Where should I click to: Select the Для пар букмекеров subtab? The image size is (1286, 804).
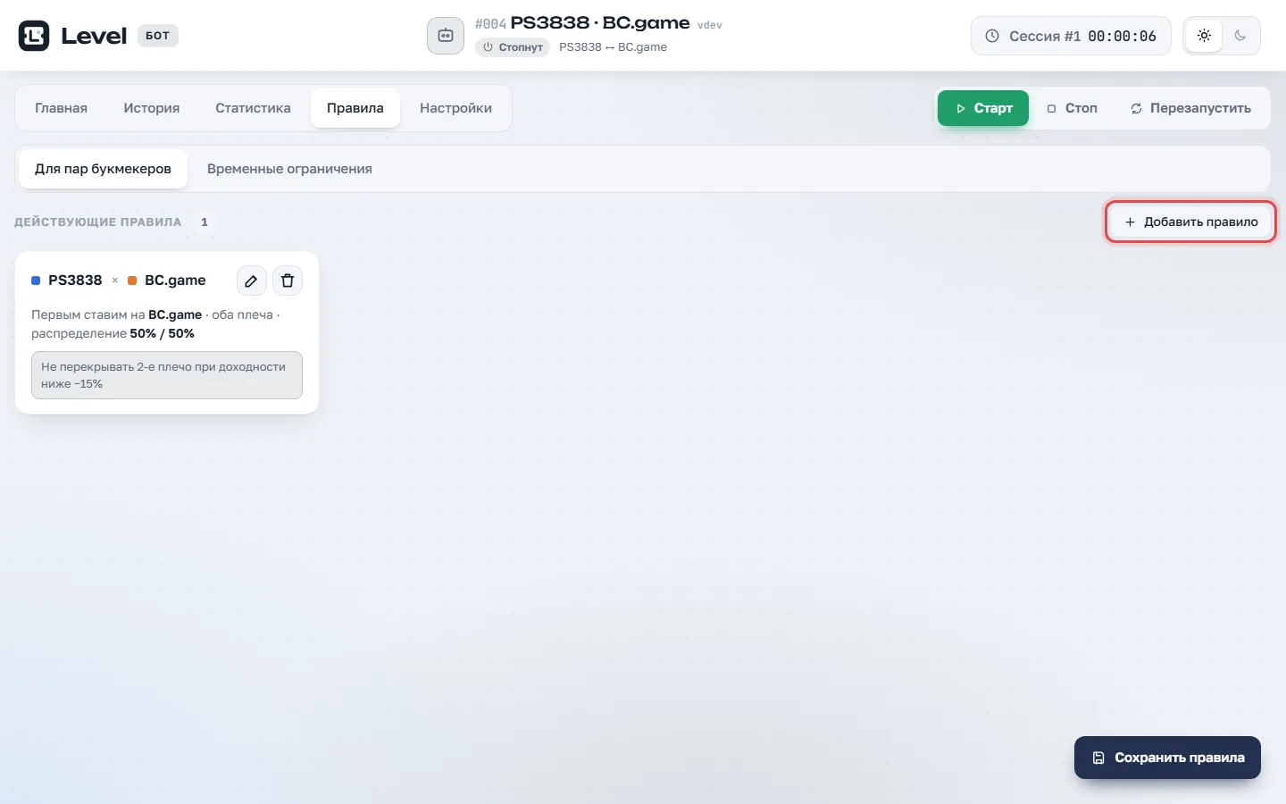tap(103, 169)
